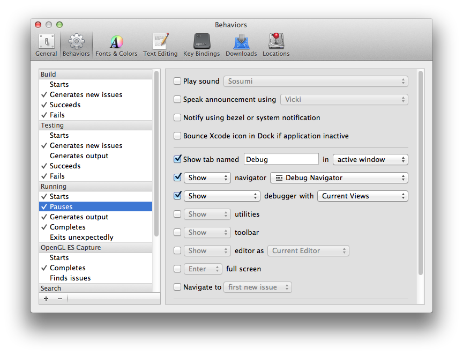Open the Vicki voice dropdown
This screenshot has height=355, width=463.
click(344, 100)
